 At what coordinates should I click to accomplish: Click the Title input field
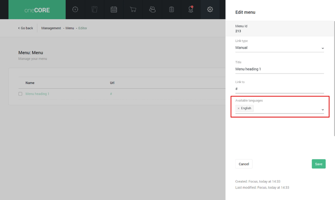pos(279,69)
